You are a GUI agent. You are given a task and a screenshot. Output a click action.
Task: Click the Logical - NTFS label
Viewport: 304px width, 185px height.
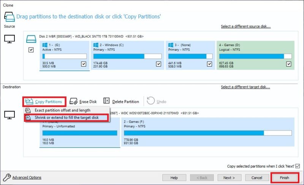coord(230,50)
